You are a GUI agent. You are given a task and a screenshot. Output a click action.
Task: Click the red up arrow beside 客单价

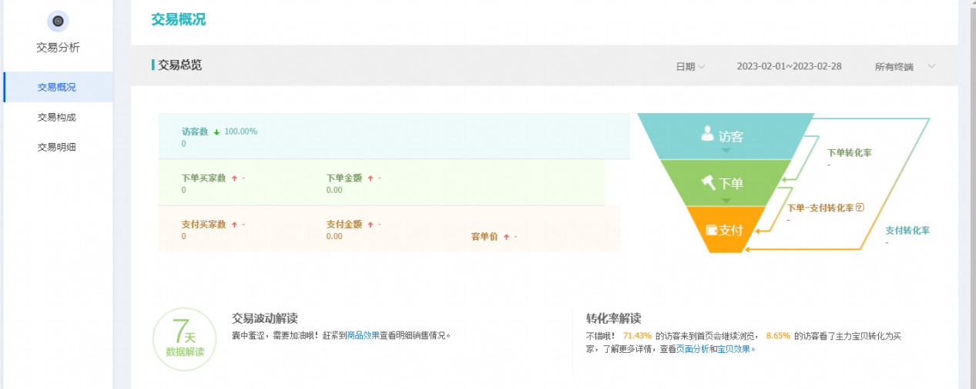pos(506,237)
